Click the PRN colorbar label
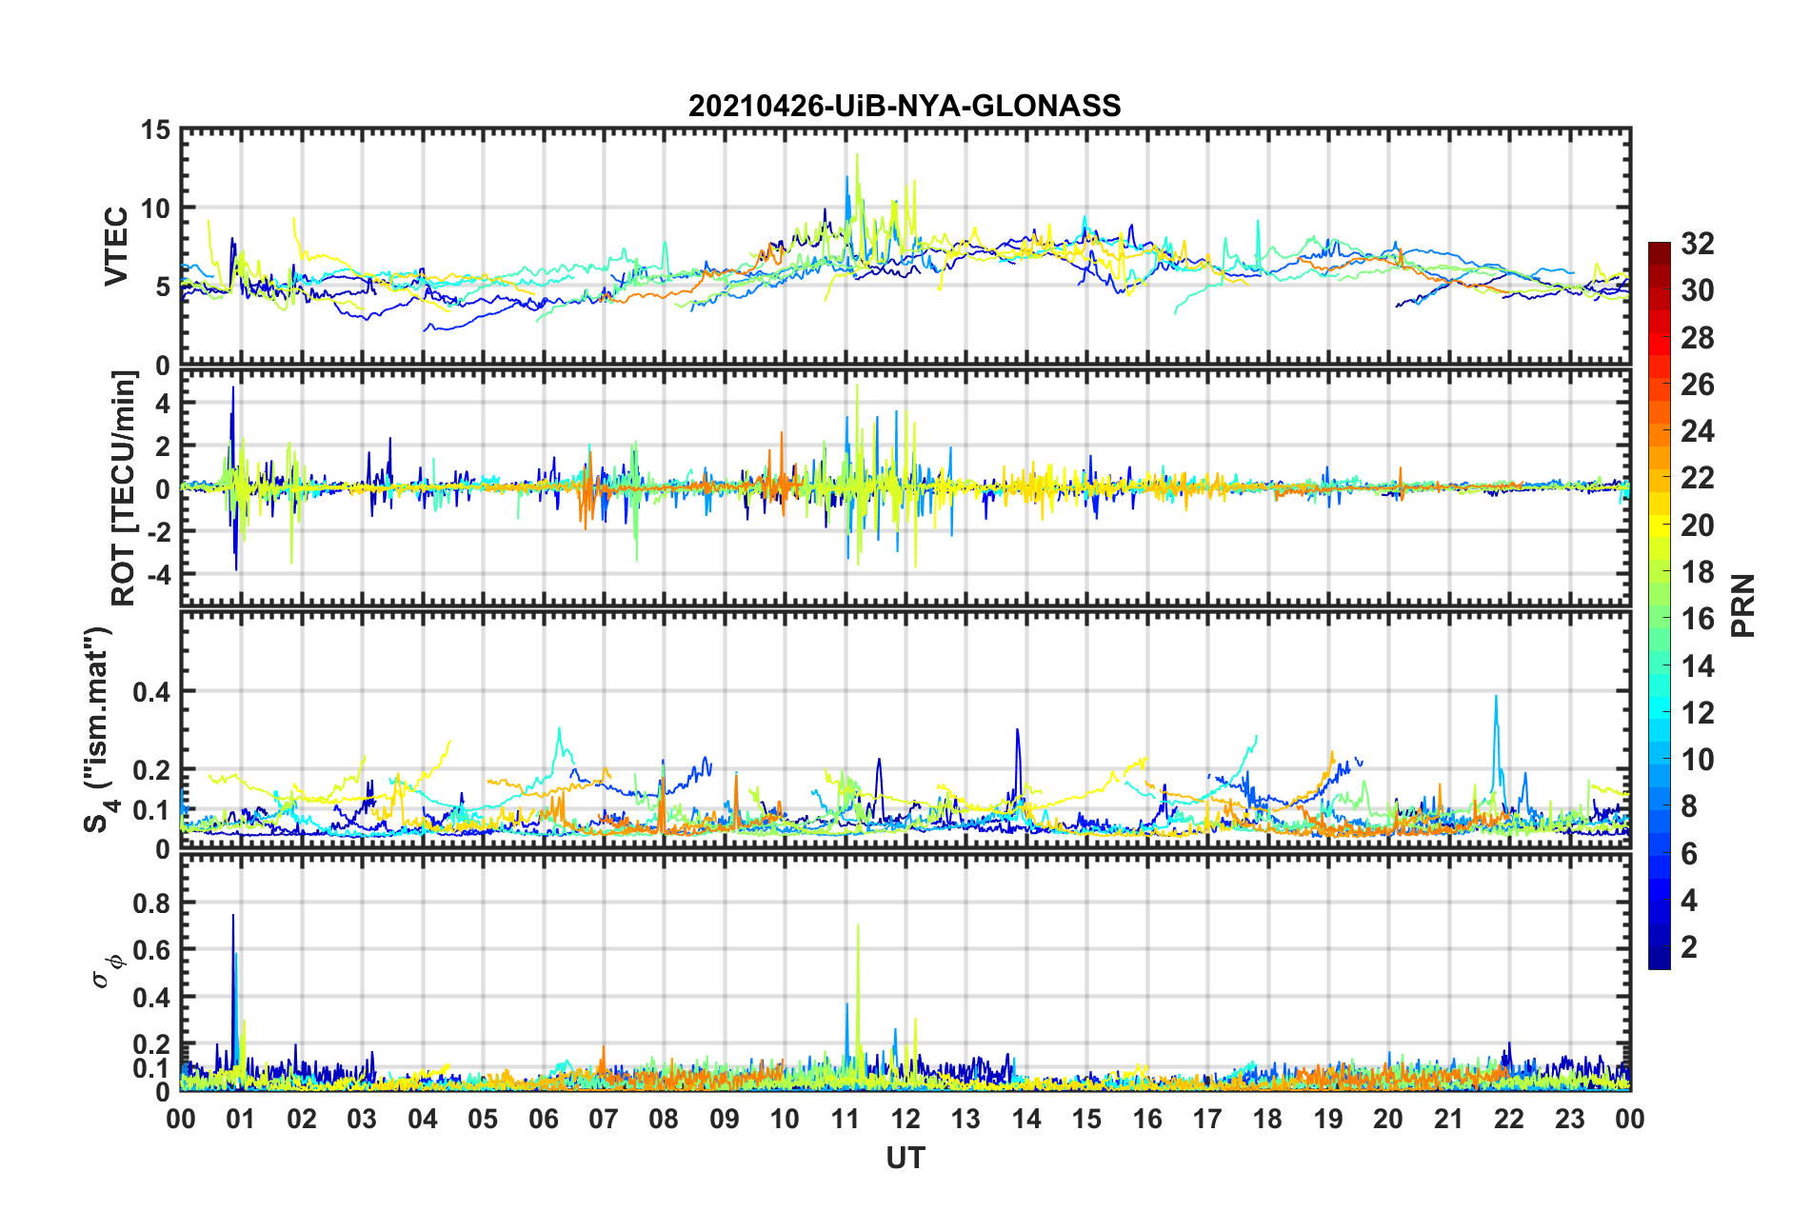 1743,605
